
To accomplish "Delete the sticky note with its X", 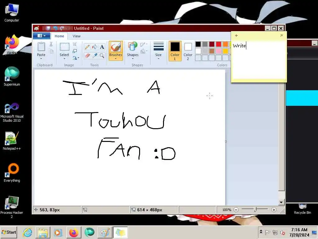I will point(282,35).
